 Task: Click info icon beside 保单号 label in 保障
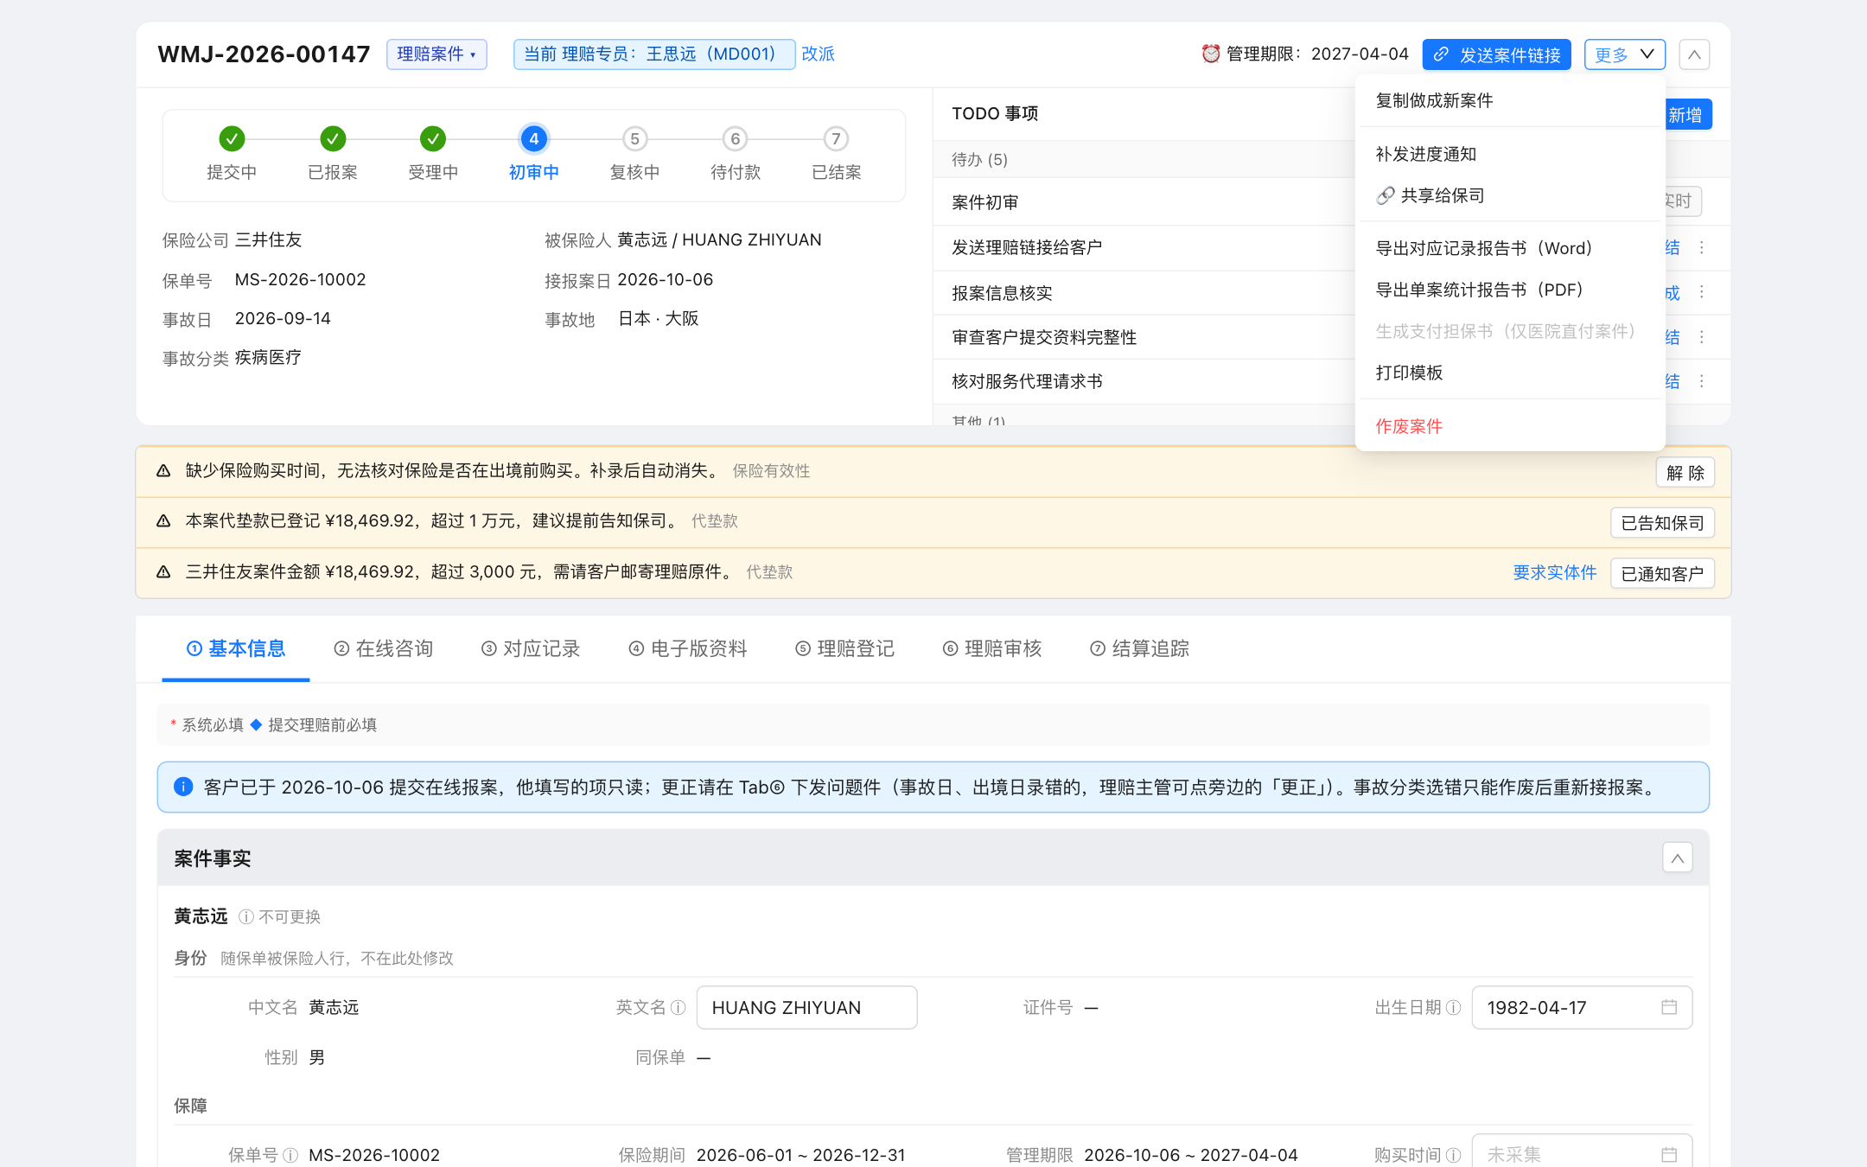(290, 1155)
